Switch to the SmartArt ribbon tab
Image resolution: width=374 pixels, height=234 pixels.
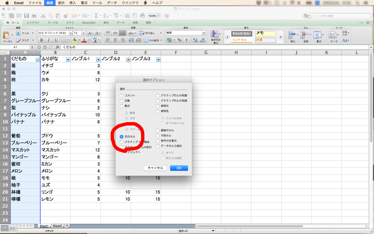pos(89,23)
